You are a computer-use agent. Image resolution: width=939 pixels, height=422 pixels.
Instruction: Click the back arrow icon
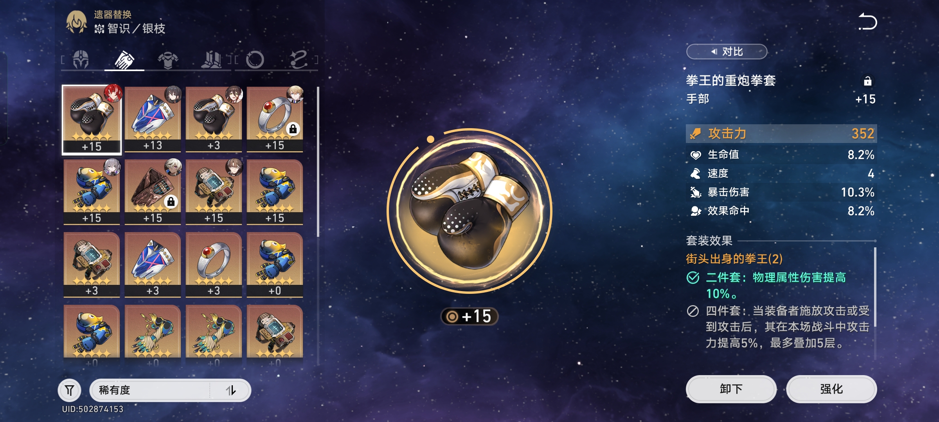click(x=867, y=21)
